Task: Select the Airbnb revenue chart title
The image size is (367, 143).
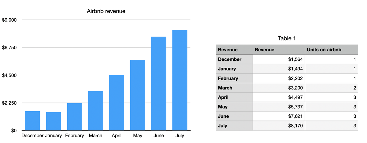Action: (106, 11)
